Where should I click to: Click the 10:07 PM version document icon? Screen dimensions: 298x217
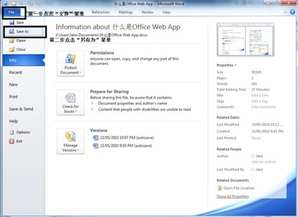tap(96, 137)
